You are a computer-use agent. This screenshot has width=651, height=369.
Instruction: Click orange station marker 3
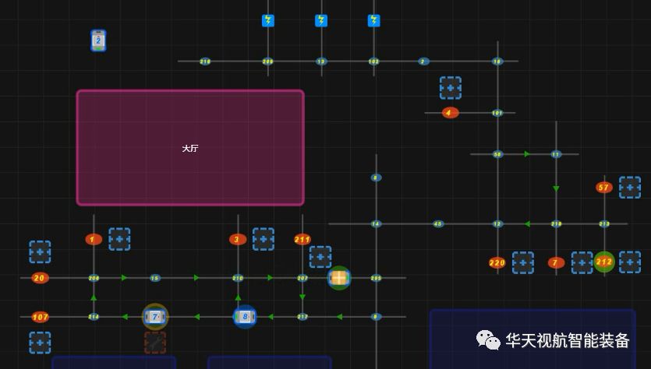click(238, 239)
